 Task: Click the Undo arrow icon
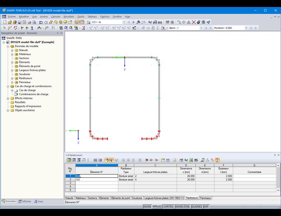pyautogui.click(x=41, y=22)
